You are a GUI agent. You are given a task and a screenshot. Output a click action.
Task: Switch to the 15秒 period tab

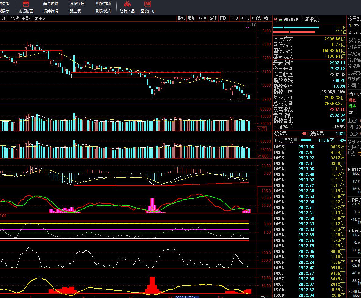(15, 18)
